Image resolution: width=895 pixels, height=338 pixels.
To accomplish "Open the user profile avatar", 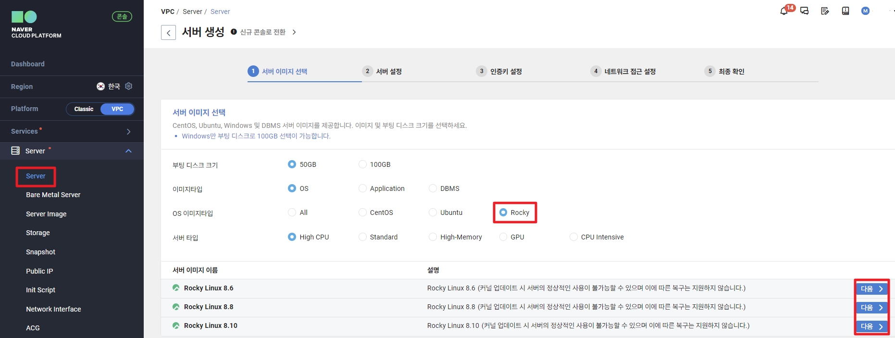I will click(865, 11).
